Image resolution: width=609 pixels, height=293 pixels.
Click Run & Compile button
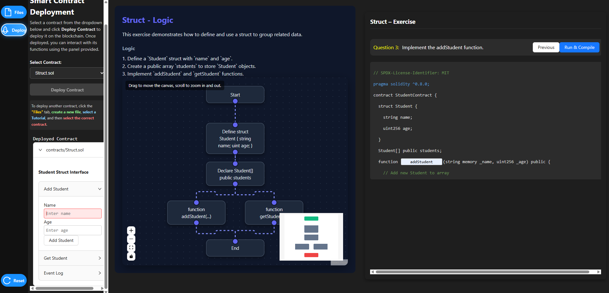click(x=579, y=47)
